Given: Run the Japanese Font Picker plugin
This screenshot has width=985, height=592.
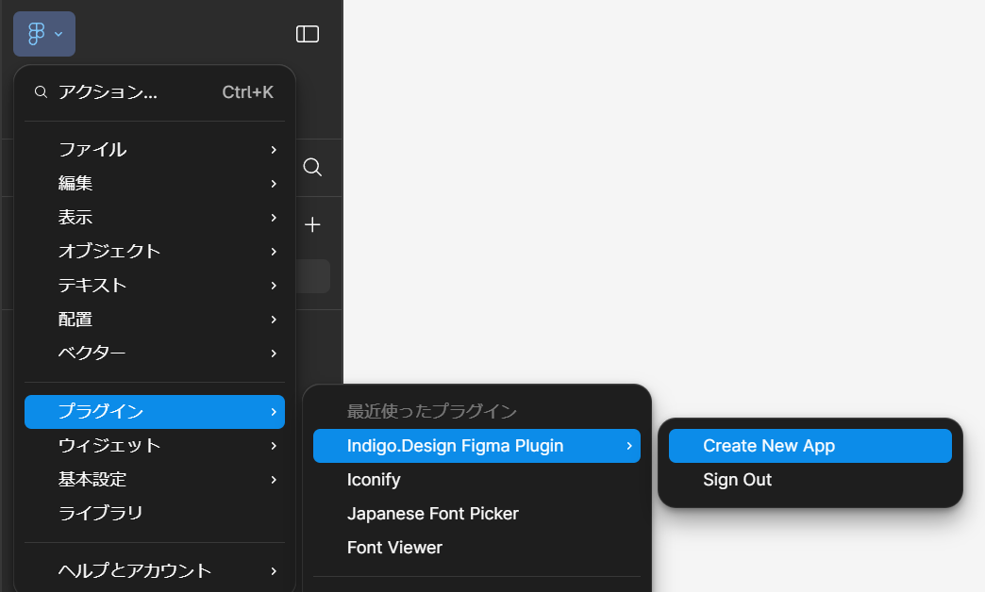Looking at the screenshot, I should (x=476, y=514).
